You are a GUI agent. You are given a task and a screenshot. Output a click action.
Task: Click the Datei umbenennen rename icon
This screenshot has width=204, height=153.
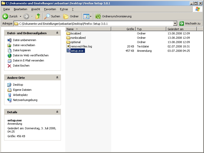pyautogui.click(x=9, y=40)
